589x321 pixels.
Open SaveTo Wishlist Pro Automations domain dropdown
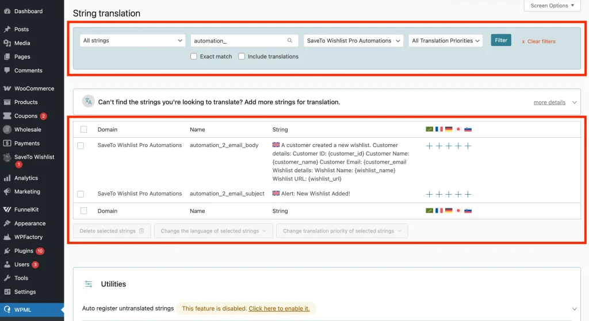354,41
